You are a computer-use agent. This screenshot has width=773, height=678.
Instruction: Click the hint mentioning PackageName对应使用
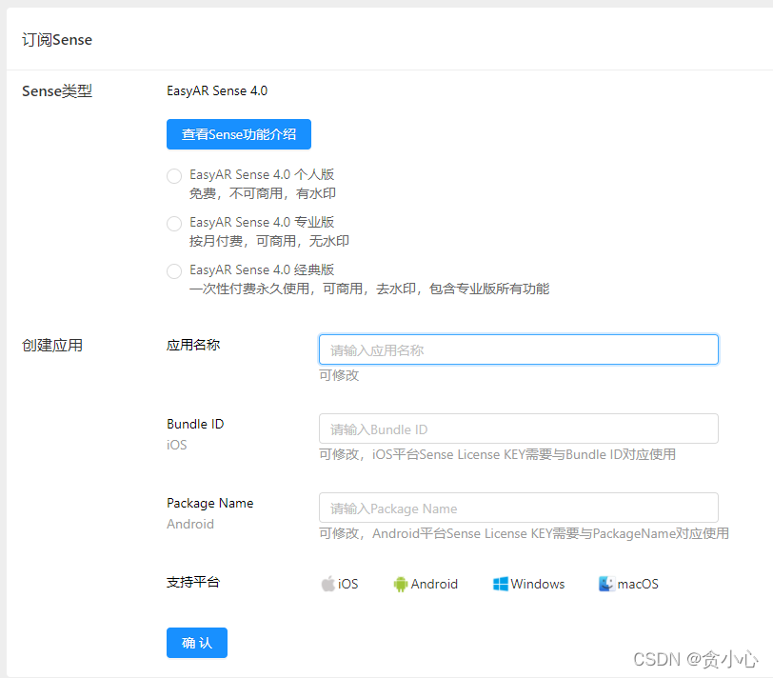click(524, 533)
